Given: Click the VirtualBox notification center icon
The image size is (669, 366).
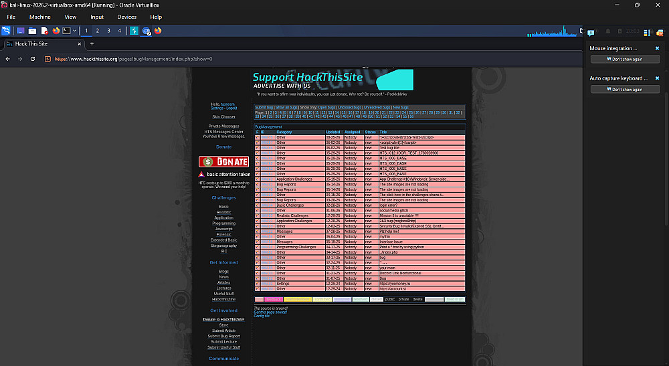Looking at the screenshot, I should 591,32.
